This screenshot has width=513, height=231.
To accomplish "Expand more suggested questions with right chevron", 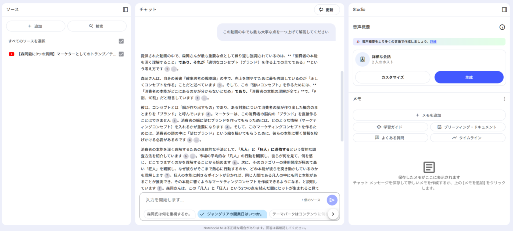I will tap(333, 214).
